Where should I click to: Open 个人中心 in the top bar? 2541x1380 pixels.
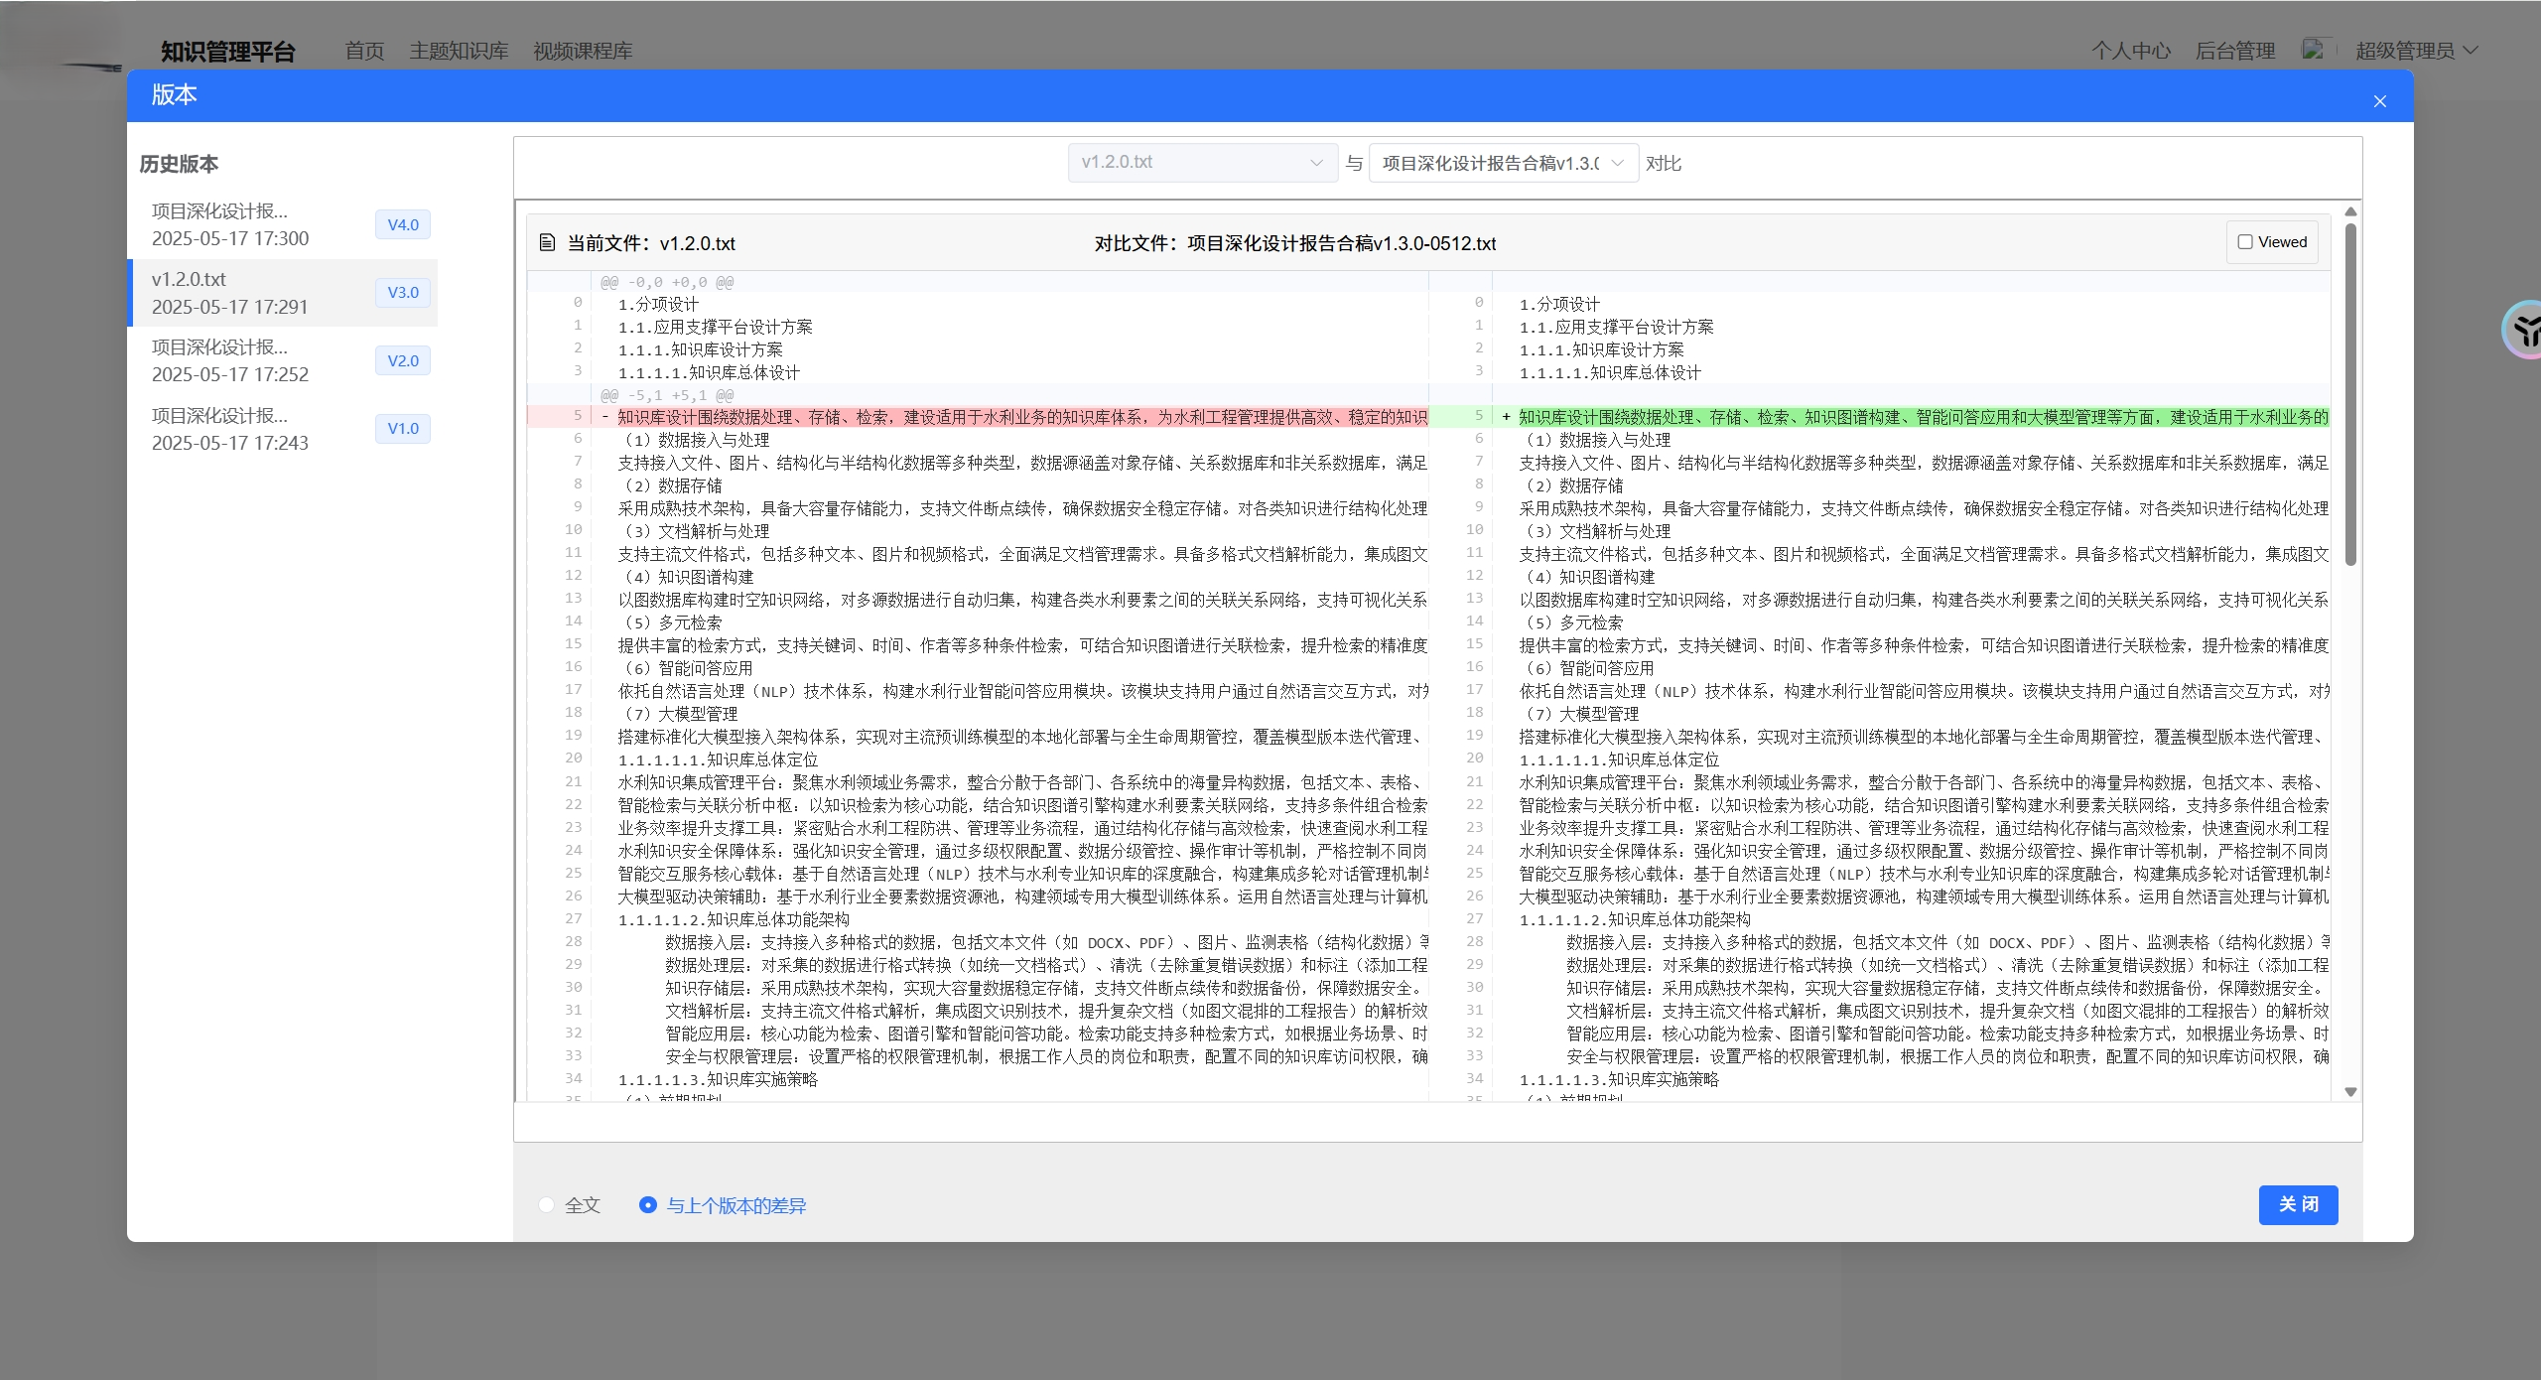[2130, 51]
